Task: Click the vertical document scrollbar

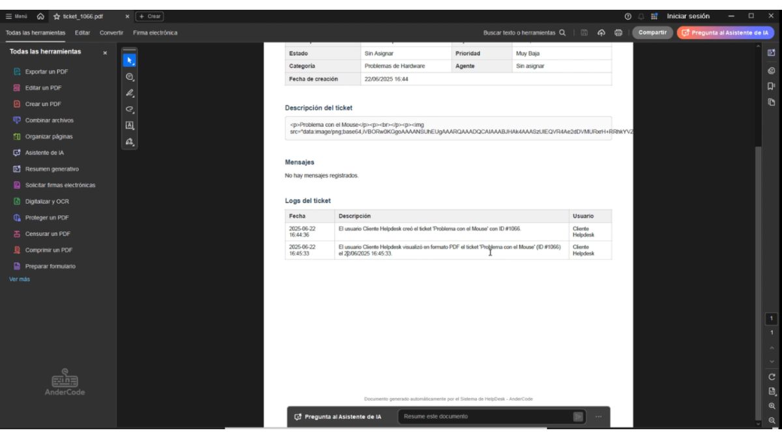Action: point(757,260)
